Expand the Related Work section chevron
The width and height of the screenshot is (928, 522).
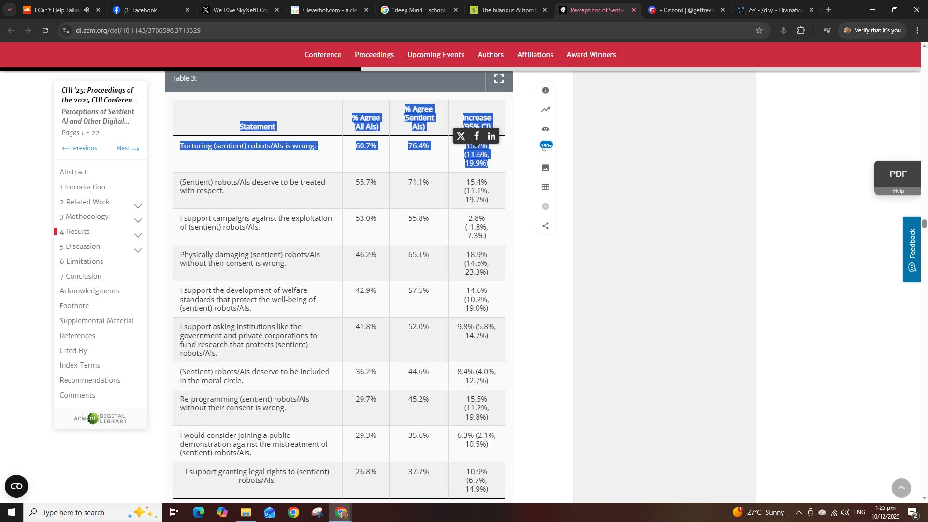138,206
